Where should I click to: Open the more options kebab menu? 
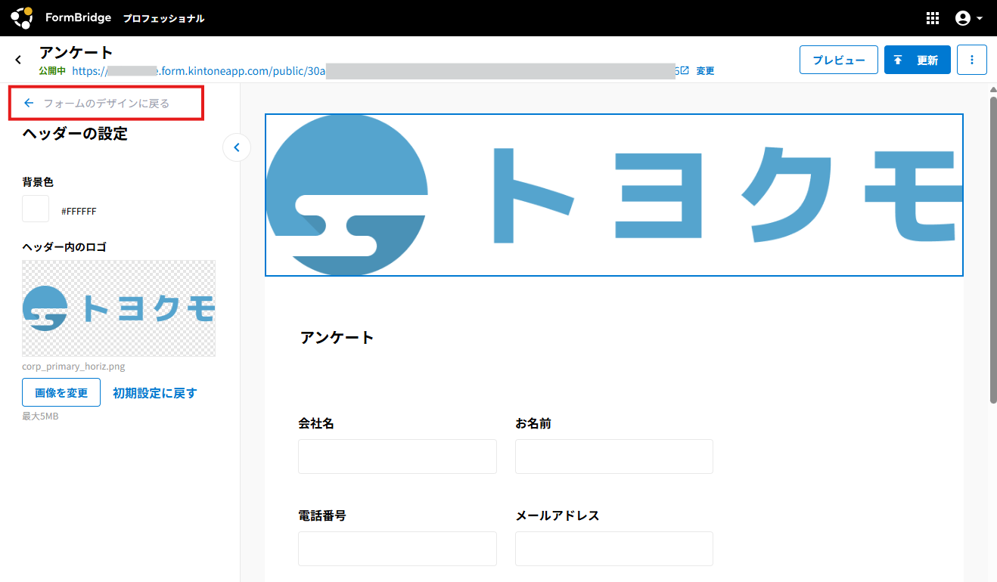pyautogui.click(x=972, y=60)
